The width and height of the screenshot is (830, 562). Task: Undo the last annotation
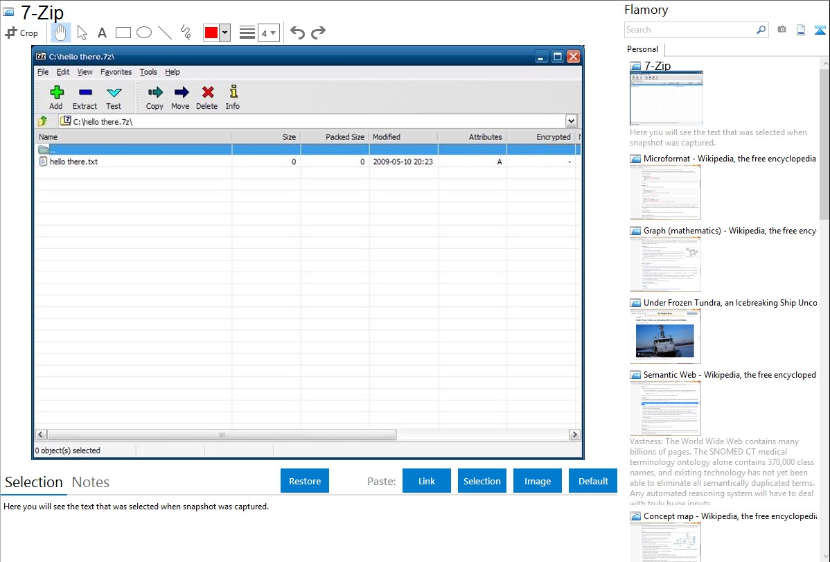[x=297, y=33]
